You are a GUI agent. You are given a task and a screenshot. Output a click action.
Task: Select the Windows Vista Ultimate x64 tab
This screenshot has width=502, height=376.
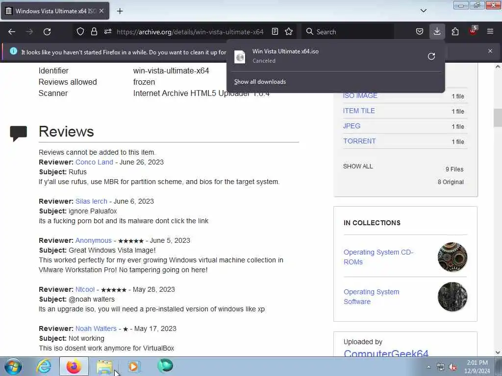pyautogui.click(x=55, y=11)
